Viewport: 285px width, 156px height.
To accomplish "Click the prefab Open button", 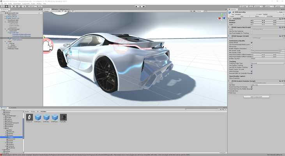I will 242,16.
